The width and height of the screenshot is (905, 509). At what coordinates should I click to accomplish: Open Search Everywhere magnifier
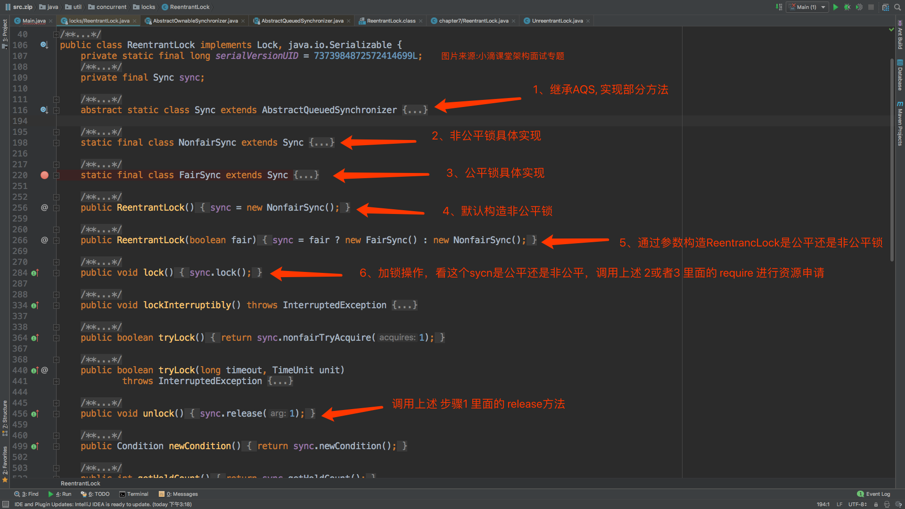[897, 7]
